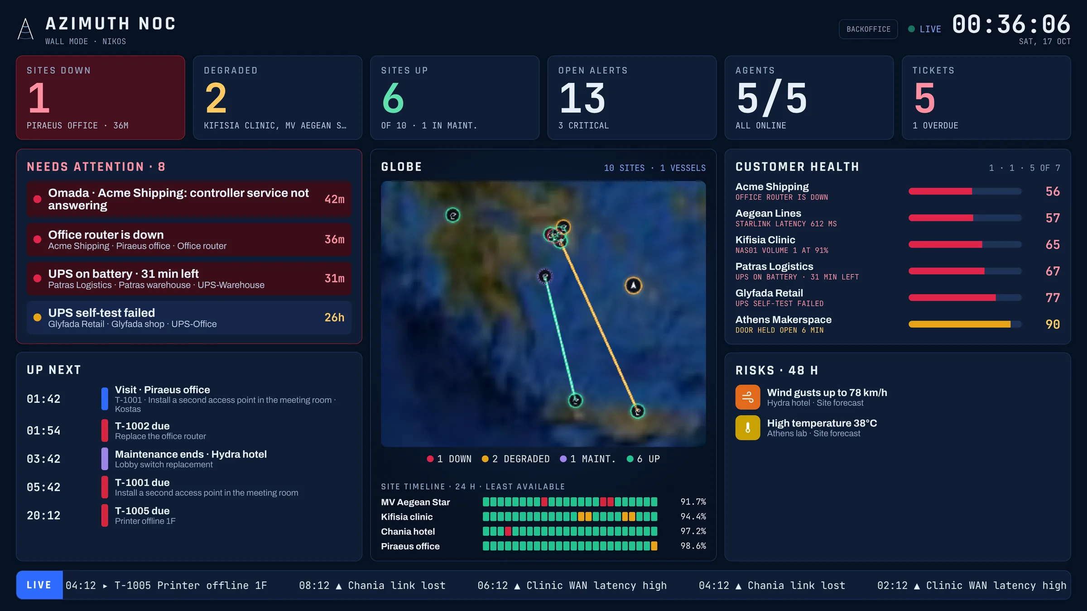This screenshot has height=611, width=1087.
Task: Click the blue tag on Visit Piraeus office
Action: pyautogui.click(x=105, y=399)
